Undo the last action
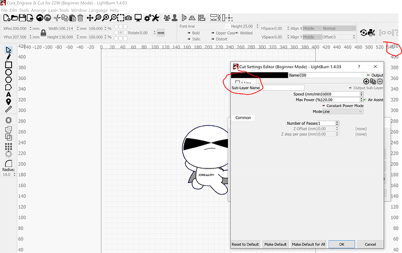This screenshot has height=253, width=402. pyautogui.click(x=40, y=17)
